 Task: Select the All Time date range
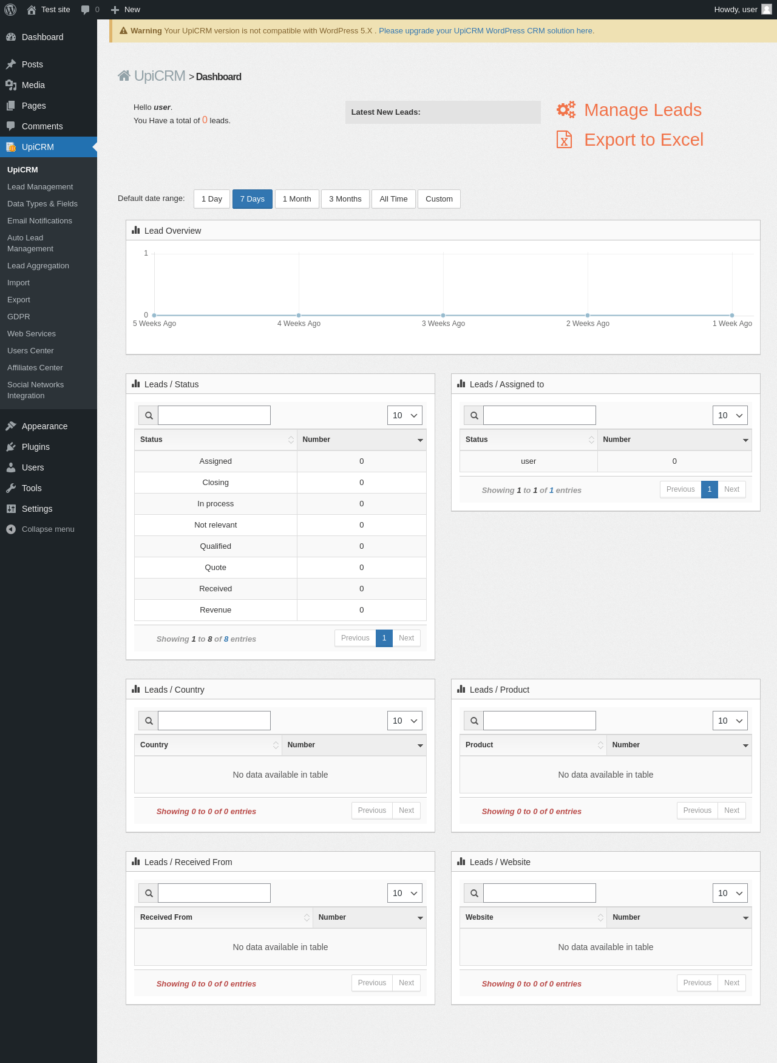[x=393, y=199]
